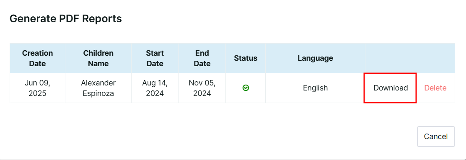The image size is (466, 160).
Task: Cancel the Generate PDF Reports dialog
Action: coord(436,137)
